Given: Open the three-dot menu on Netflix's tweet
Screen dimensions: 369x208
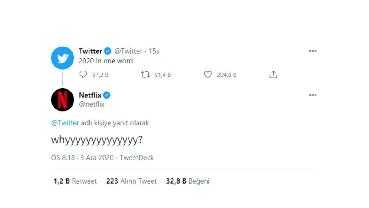Looking at the screenshot, I should [x=313, y=95].
